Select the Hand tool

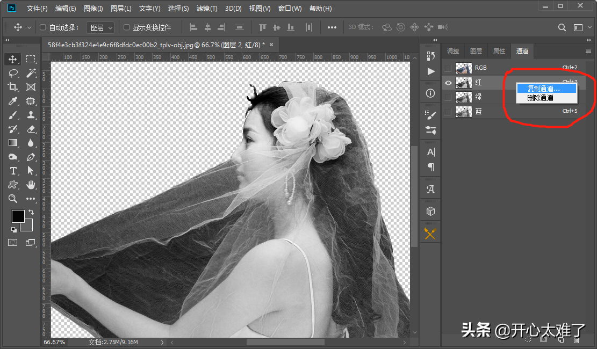pyautogui.click(x=31, y=185)
